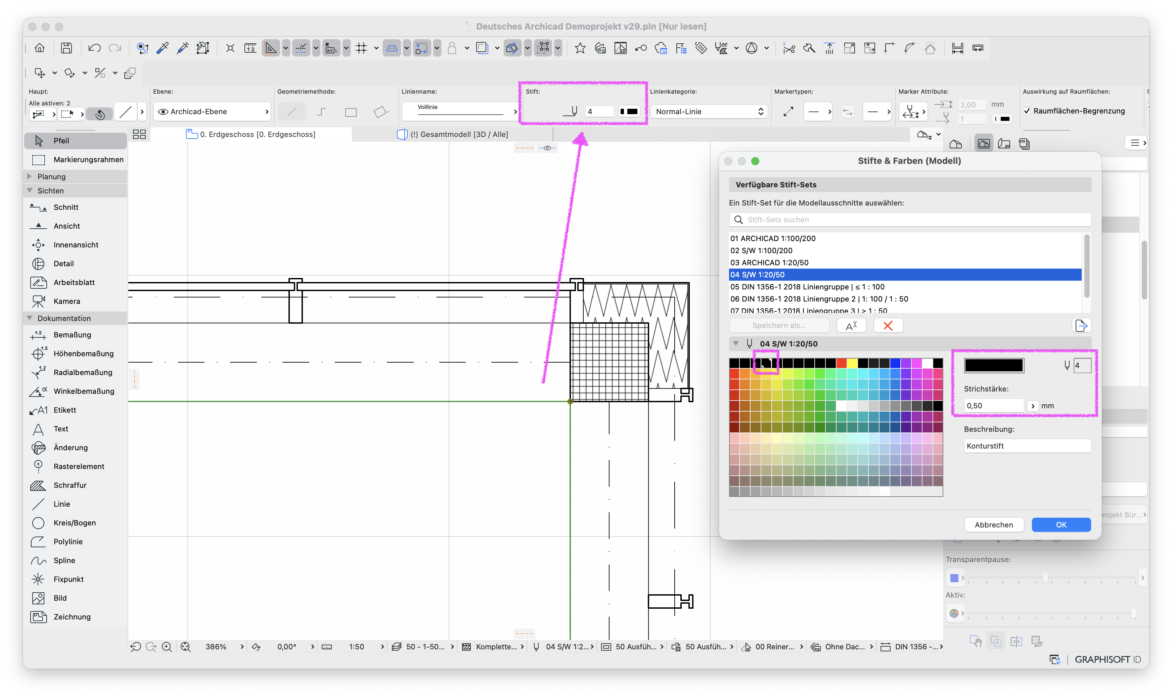Select the Markierungsrahmen marquee tool
1172x697 pixels.
(x=75, y=160)
